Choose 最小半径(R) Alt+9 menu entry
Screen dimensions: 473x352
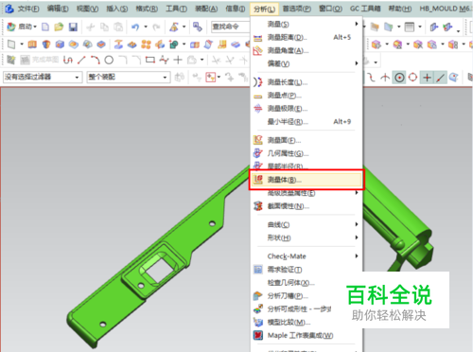click(x=306, y=122)
